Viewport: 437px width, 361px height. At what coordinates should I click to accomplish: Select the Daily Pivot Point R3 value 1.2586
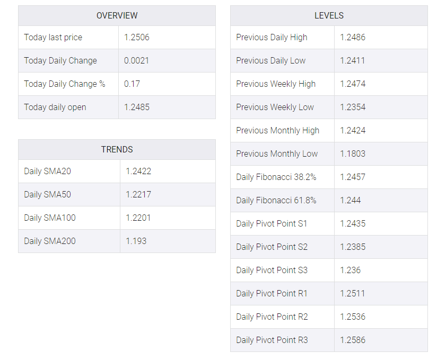(x=353, y=340)
